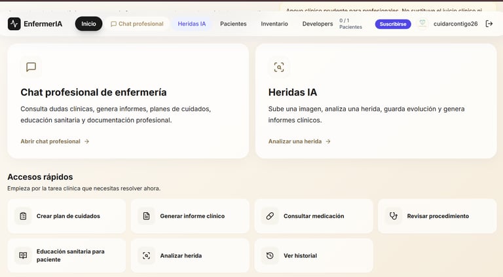Click the EnfermerIA pulse logo icon
503x277 pixels.
tap(14, 24)
